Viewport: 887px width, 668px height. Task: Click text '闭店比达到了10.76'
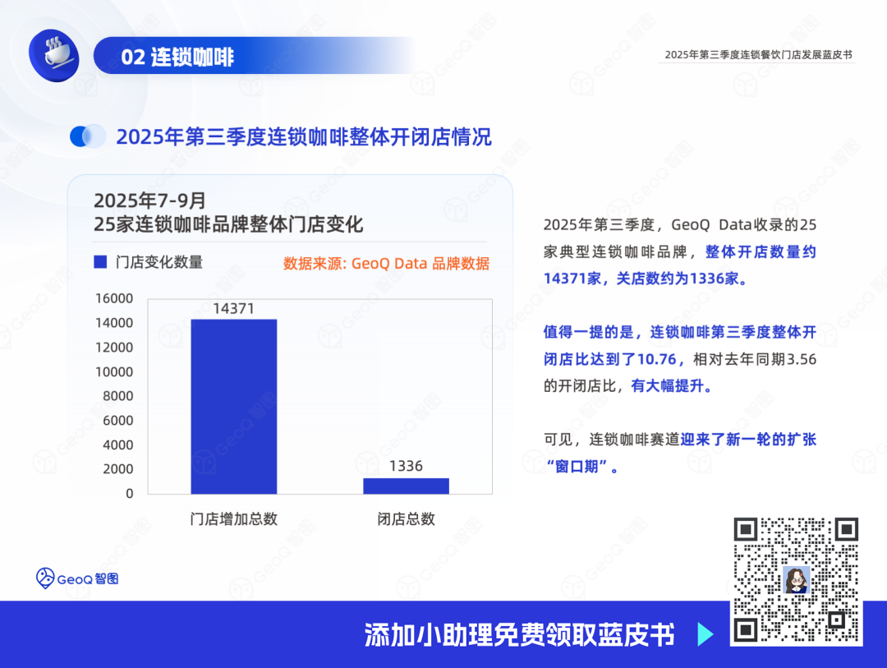point(609,359)
